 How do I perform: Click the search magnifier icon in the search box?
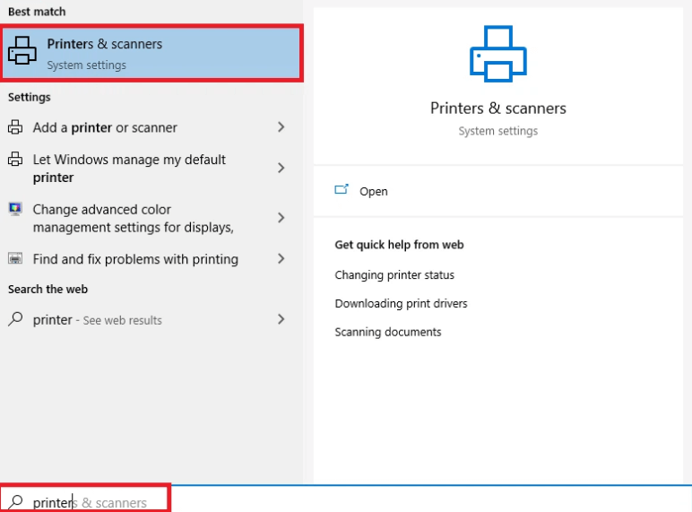click(x=16, y=501)
